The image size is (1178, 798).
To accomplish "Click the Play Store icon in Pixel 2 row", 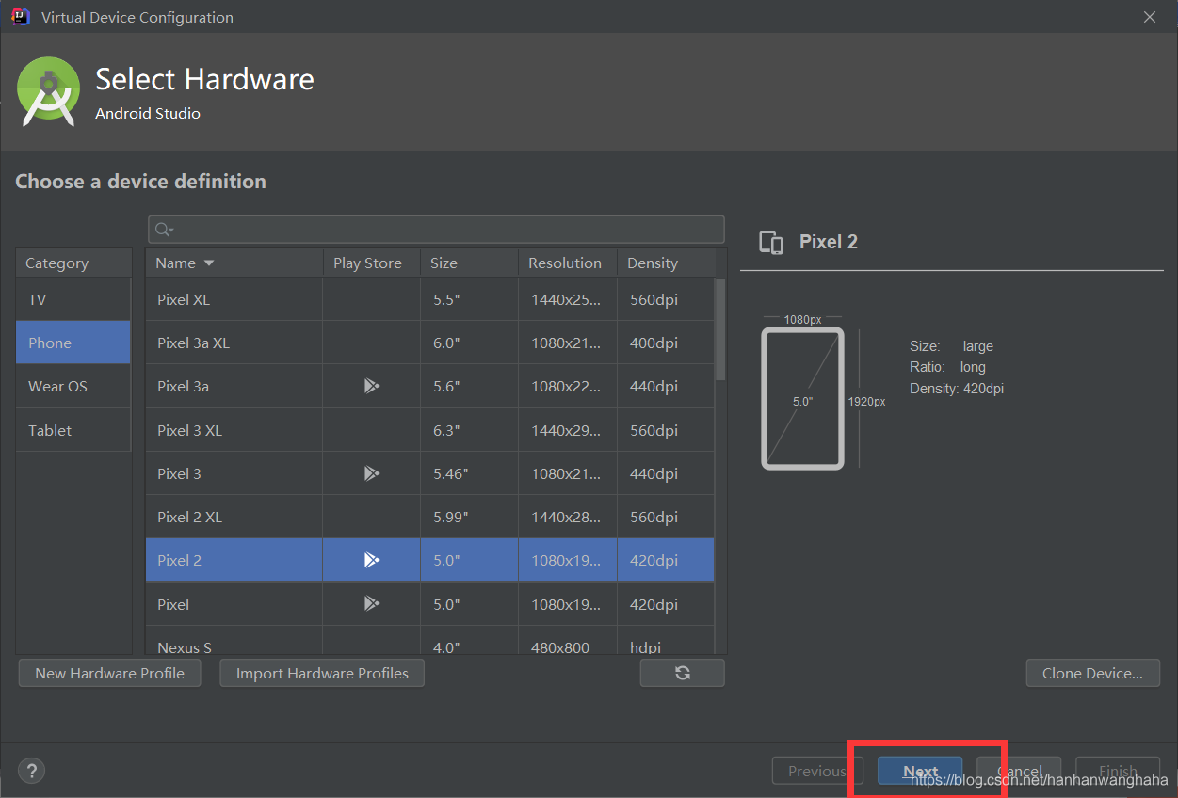I will pyautogui.click(x=371, y=559).
